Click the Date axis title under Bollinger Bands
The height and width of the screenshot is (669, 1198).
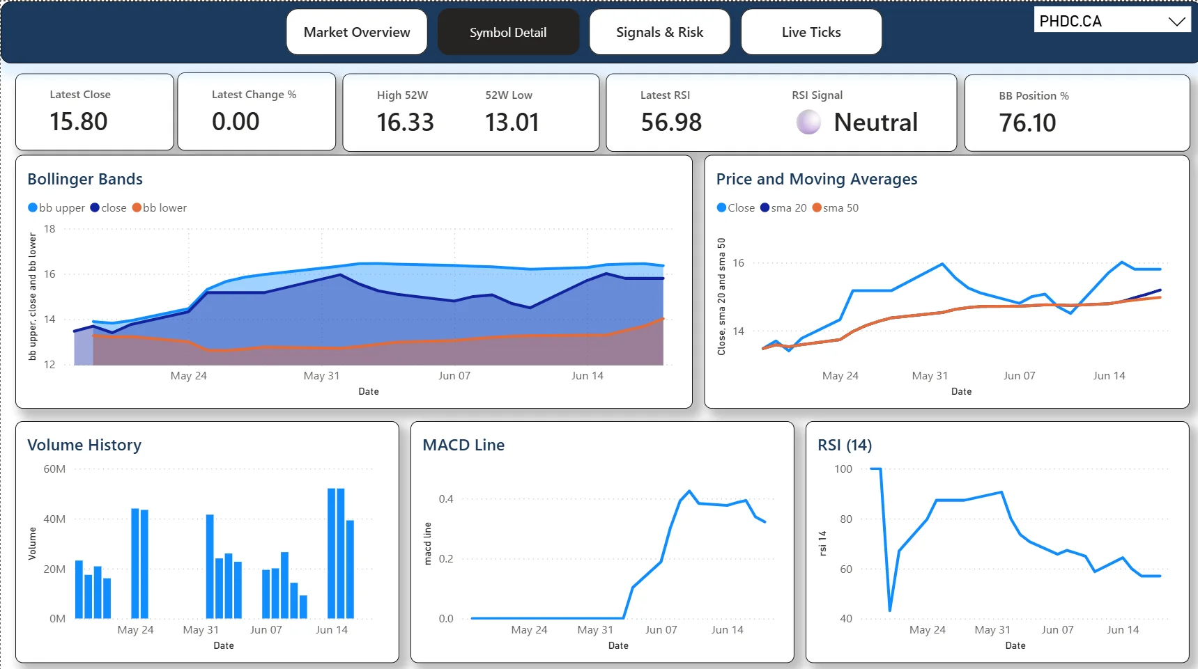(x=369, y=391)
